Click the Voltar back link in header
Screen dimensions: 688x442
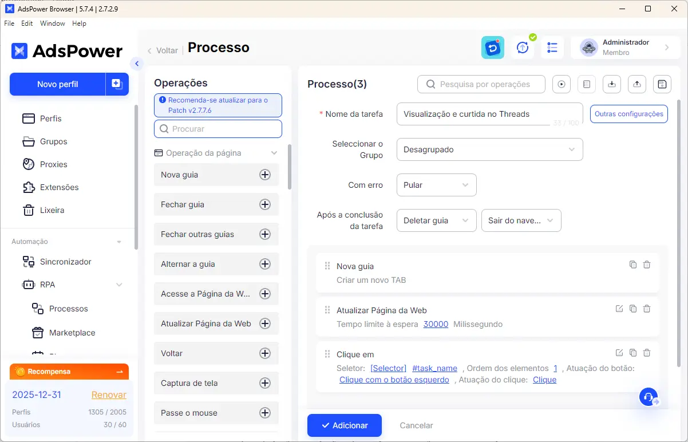pos(163,50)
